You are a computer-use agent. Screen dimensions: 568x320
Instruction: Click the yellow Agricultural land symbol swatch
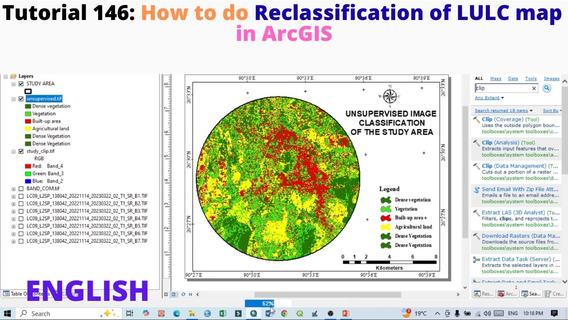28,129
